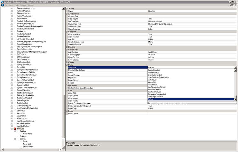The height and width of the screenshot is (152, 238).
Task: Select SystemTaskList in the tree
Action: click(23, 85)
